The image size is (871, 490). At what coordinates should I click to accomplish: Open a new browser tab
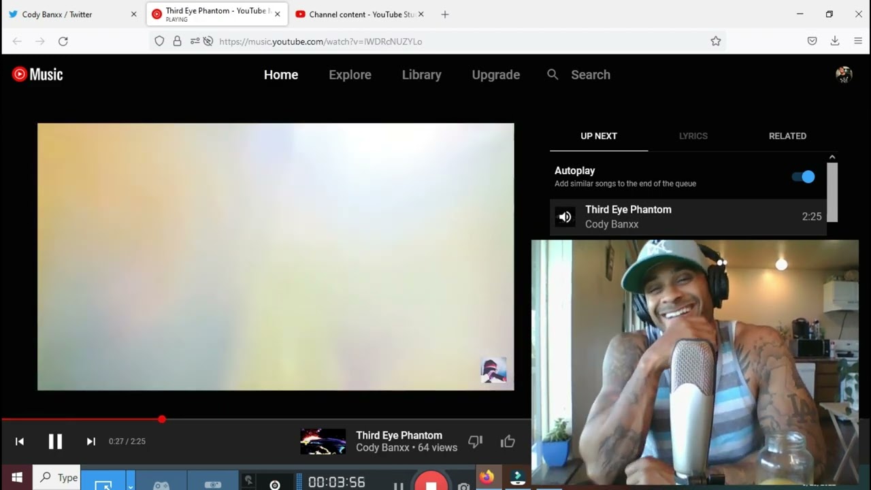[x=445, y=14]
